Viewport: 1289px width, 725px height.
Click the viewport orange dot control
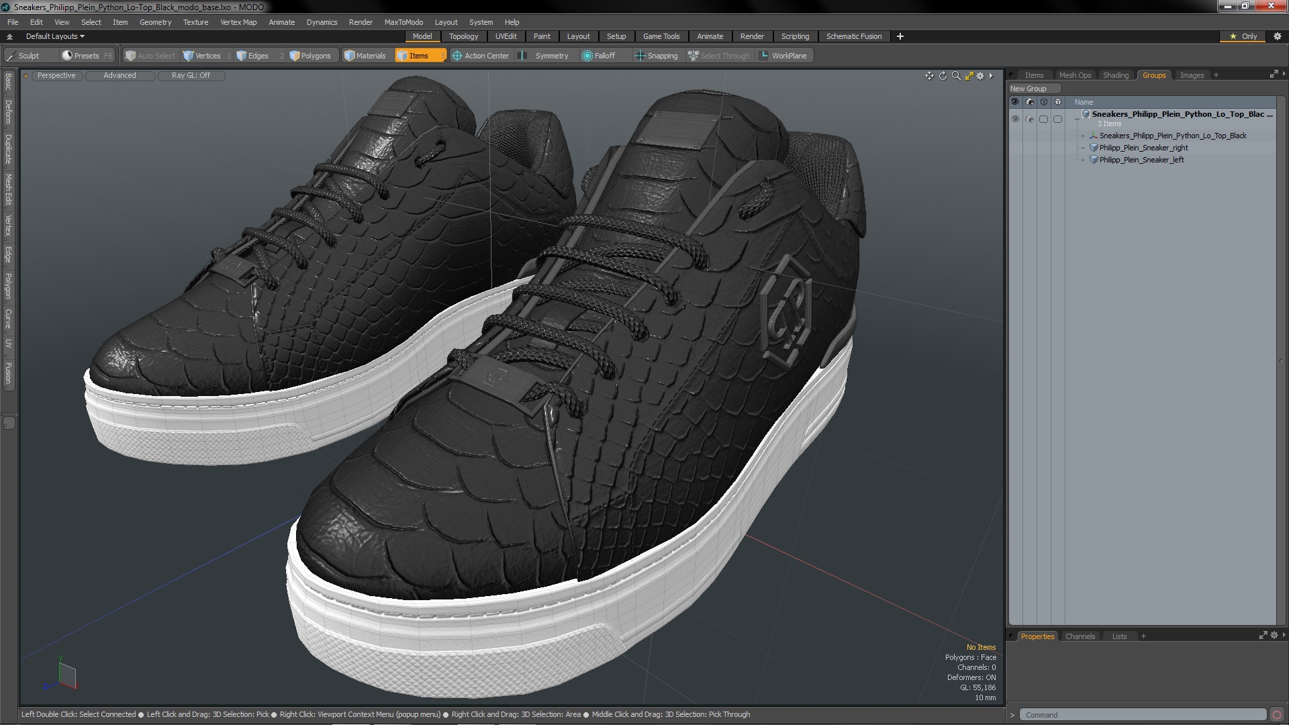coord(26,76)
